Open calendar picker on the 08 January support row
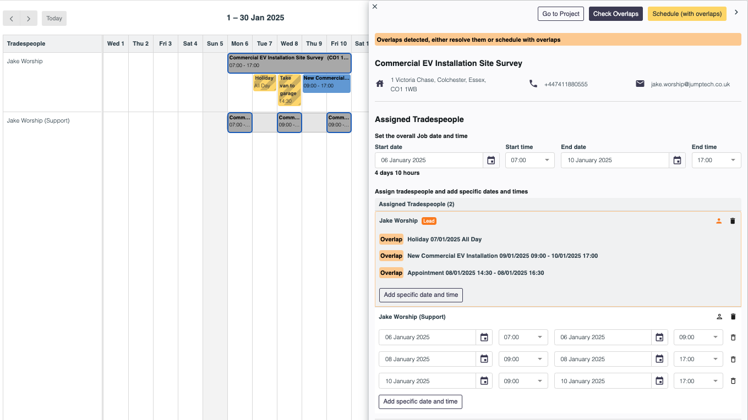 (484, 359)
